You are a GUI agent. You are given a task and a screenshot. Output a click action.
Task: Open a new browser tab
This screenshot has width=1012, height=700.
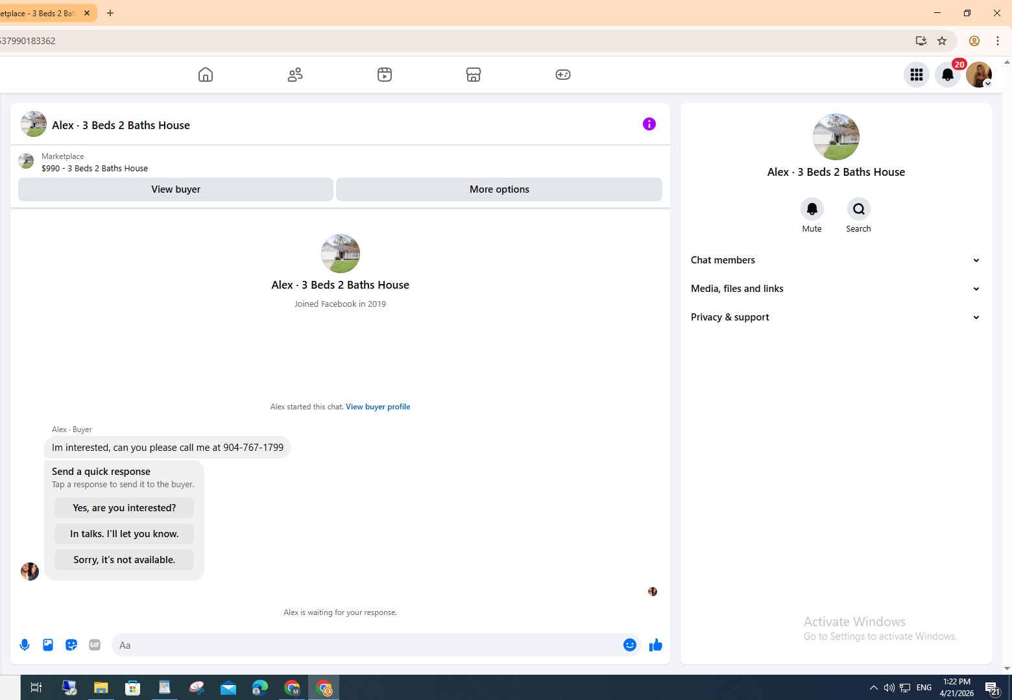coord(110,13)
